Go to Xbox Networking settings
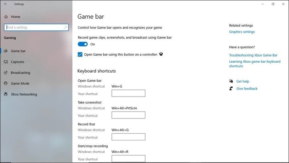This screenshot has height=163, width=289. pyautogui.click(x=24, y=94)
